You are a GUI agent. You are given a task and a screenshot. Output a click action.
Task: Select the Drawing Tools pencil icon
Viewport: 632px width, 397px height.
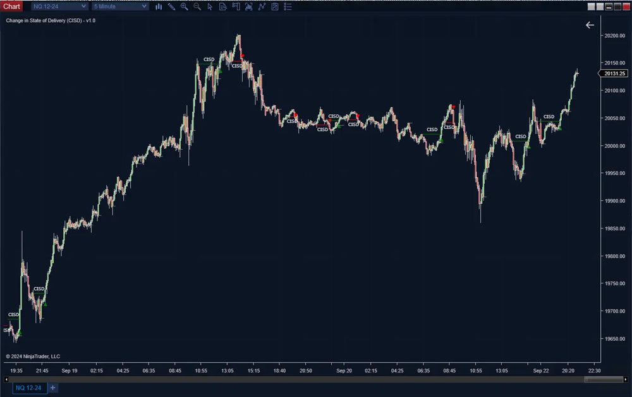point(171,6)
